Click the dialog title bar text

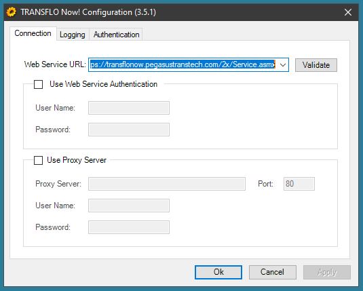coord(88,12)
